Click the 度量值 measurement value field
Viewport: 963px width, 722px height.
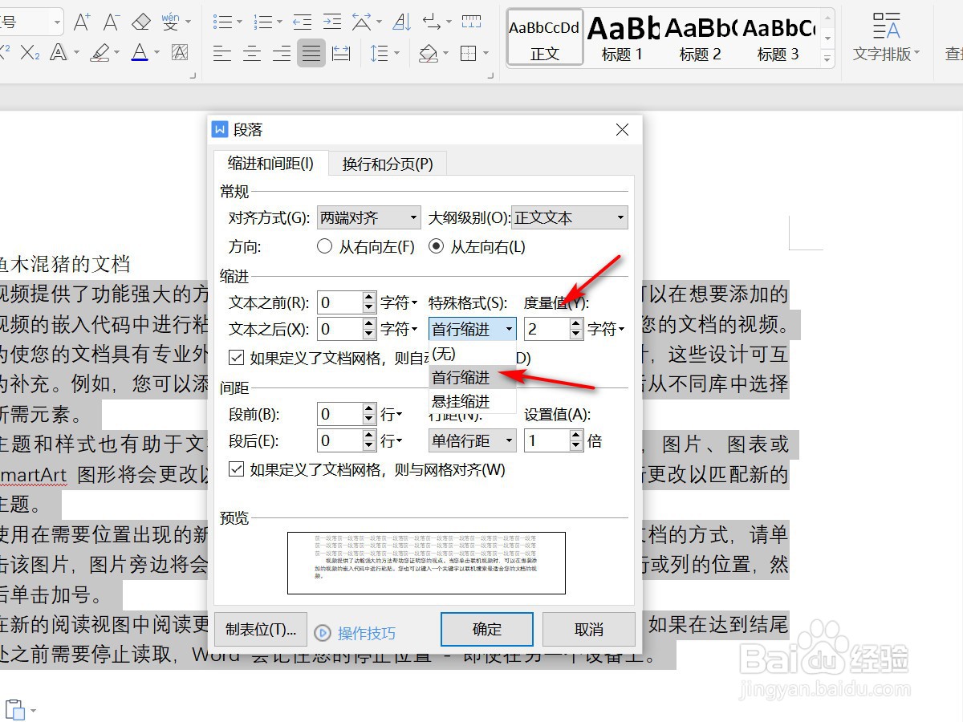click(547, 329)
